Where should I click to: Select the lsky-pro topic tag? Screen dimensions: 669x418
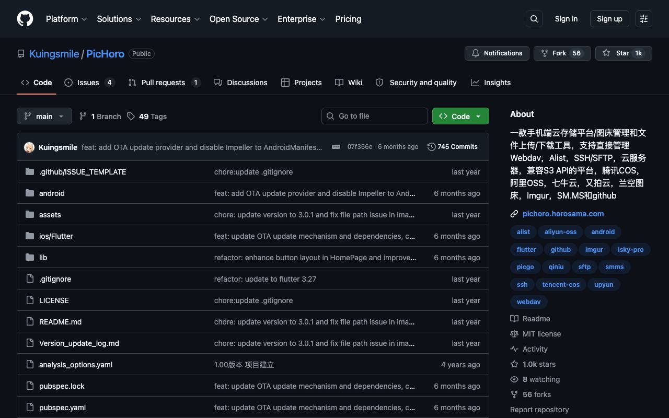631,250
